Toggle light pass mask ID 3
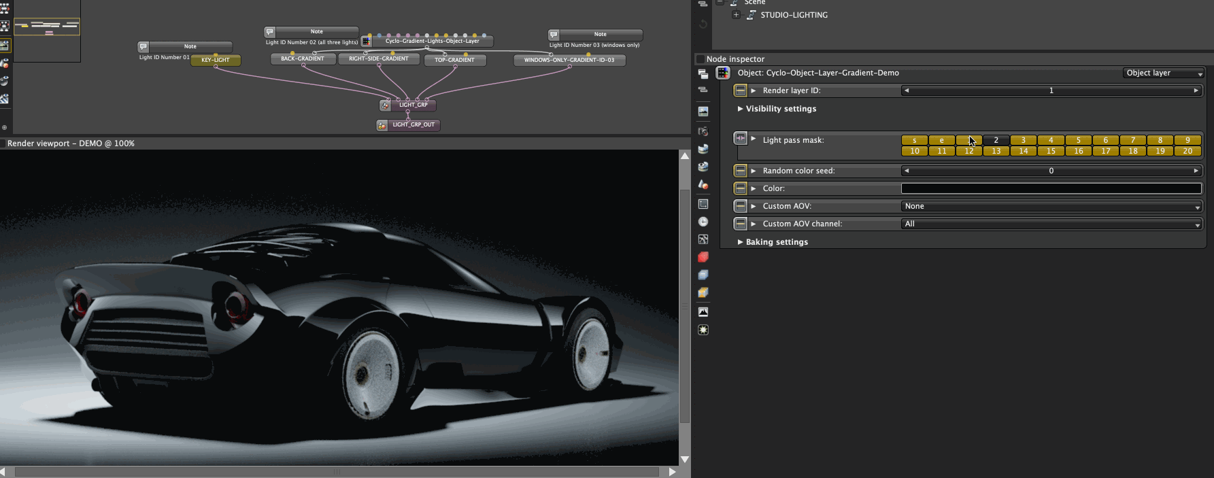This screenshot has width=1214, height=478. pos(1024,140)
